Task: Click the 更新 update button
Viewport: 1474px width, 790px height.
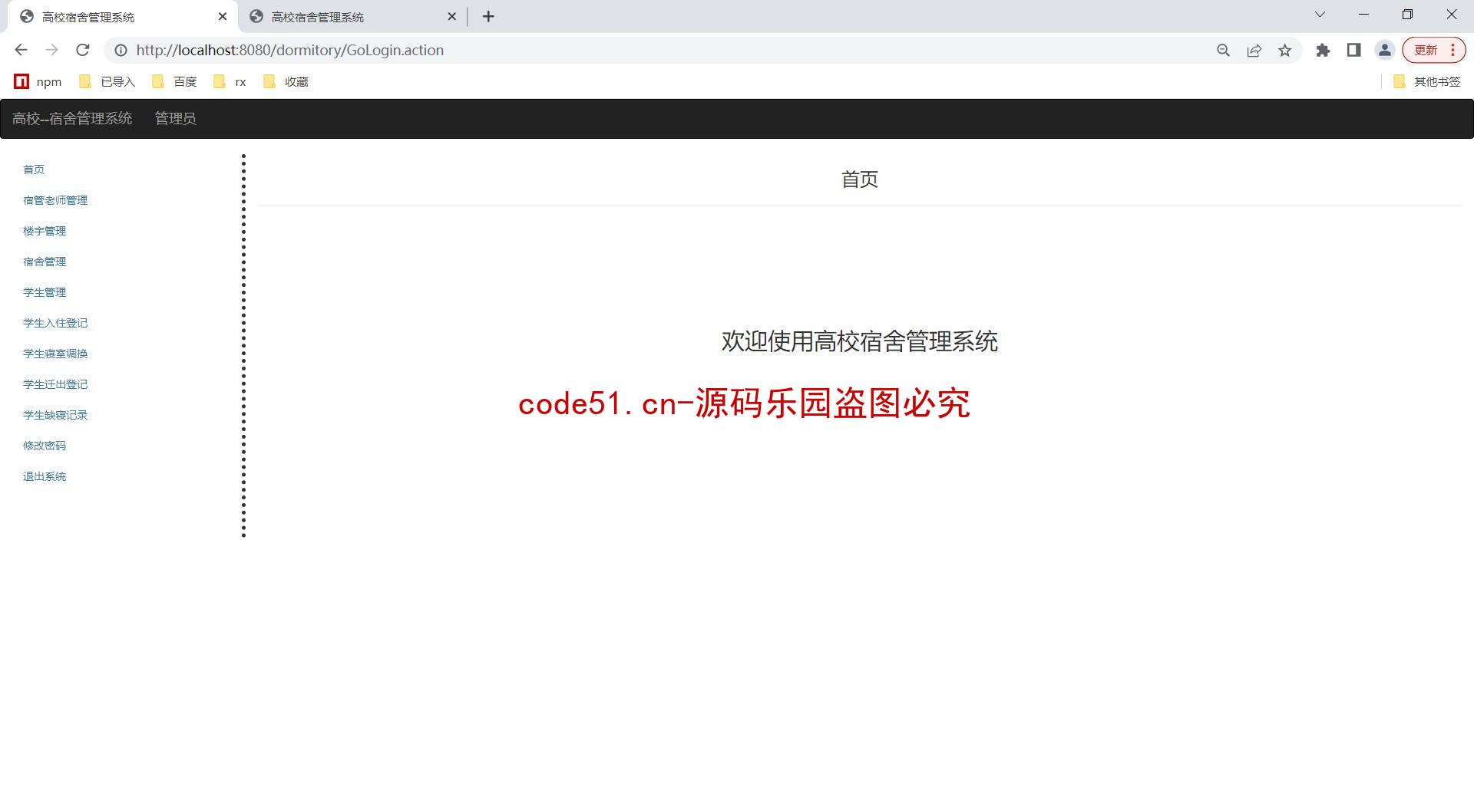Action: point(1433,50)
